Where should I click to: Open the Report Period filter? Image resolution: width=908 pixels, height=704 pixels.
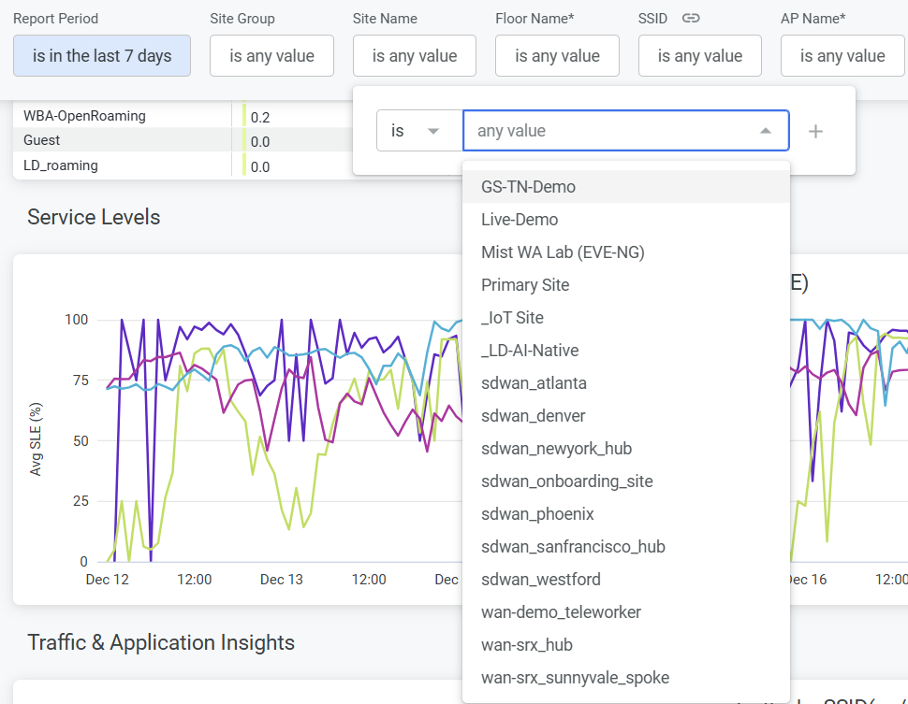(x=102, y=56)
